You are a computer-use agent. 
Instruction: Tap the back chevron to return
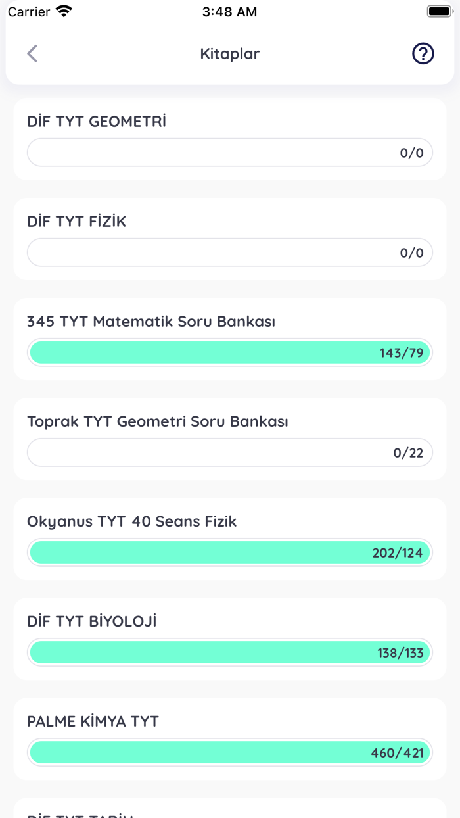click(x=32, y=53)
